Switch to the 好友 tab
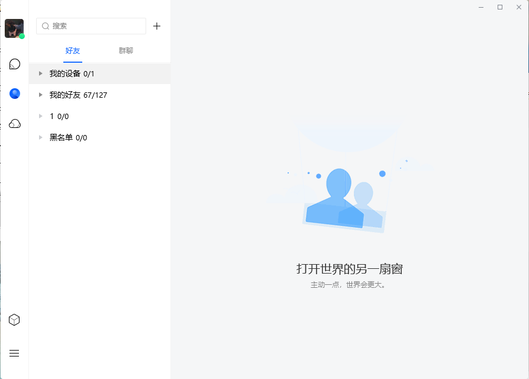 (x=73, y=51)
